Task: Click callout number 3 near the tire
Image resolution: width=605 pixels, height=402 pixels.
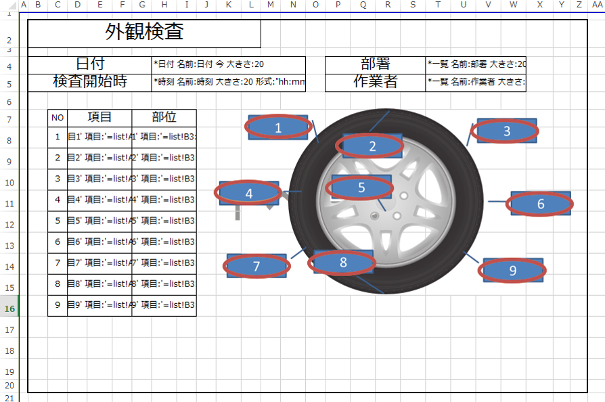Action: [x=506, y=131]
